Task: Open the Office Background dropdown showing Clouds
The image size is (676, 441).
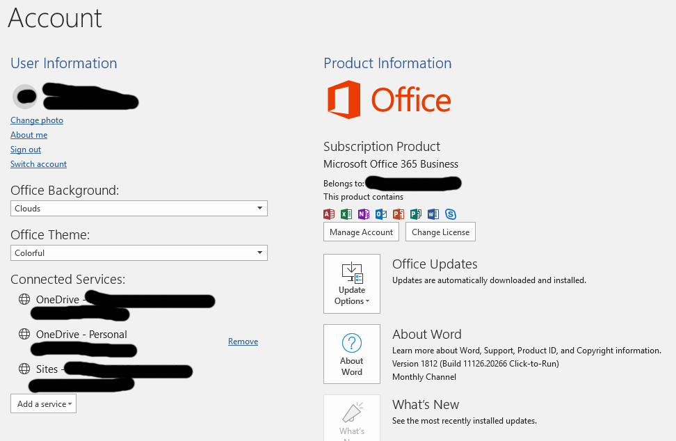Action: 139,208
